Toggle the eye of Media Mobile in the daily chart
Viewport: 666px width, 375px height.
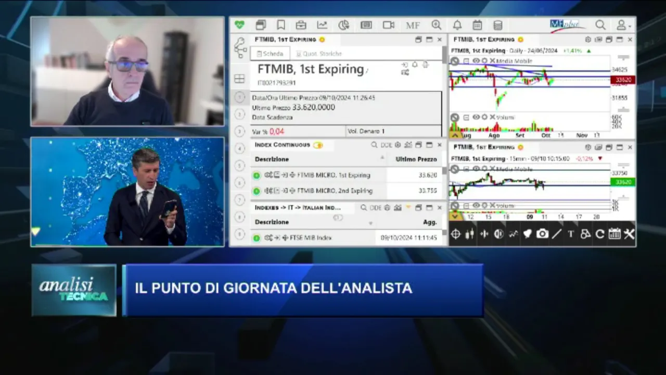(x=476, y=61)
